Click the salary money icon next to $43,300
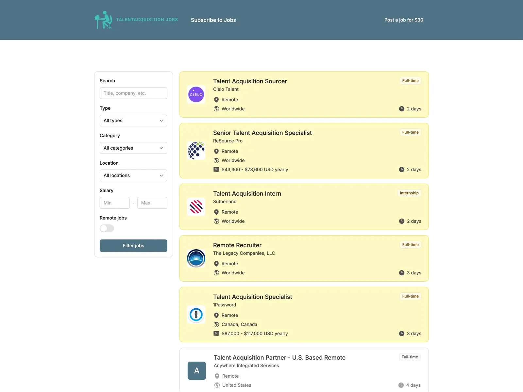Viewport: 523px width, 392px height. click(216, 170)
